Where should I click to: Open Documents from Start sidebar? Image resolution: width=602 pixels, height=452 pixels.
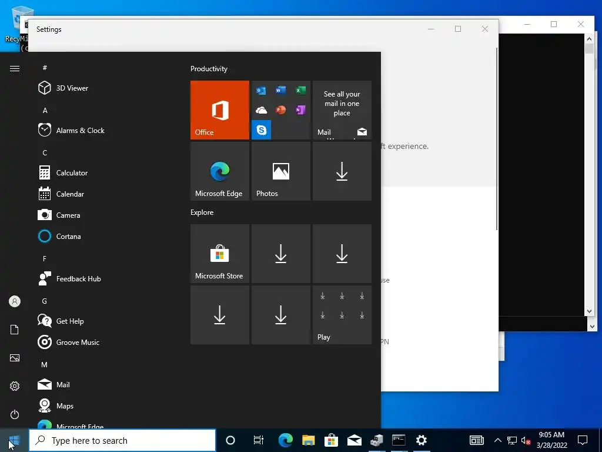15,330
